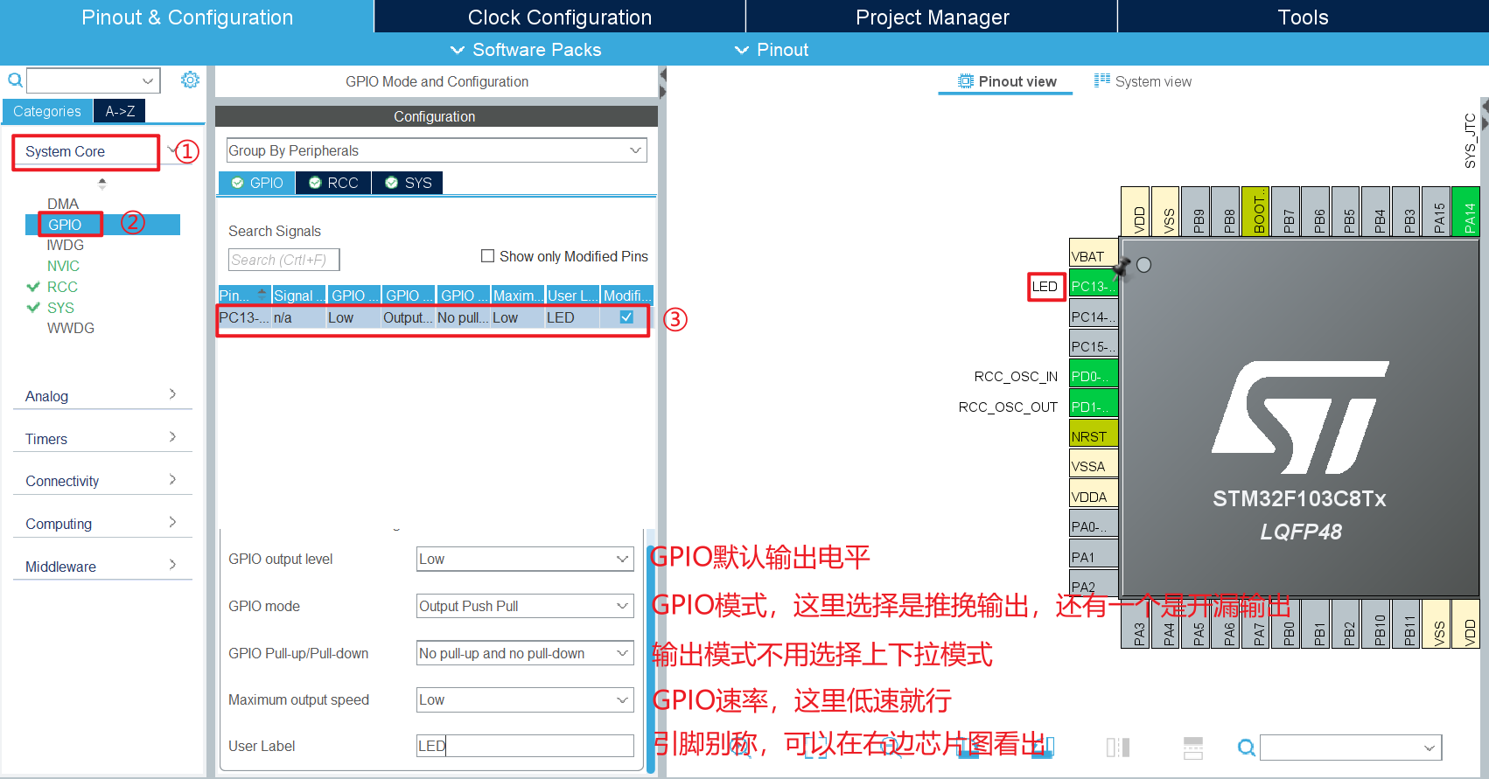The image size is (1489, 779).
Task: Switch to System view
Action: click(x=1143, y=81)
